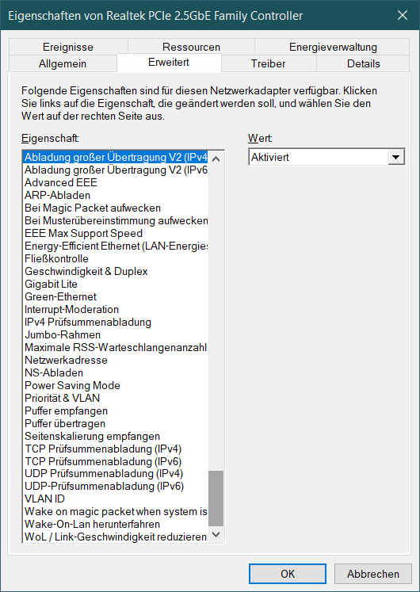Confirm with the OK button
The image size is (420, 592).
288,574
